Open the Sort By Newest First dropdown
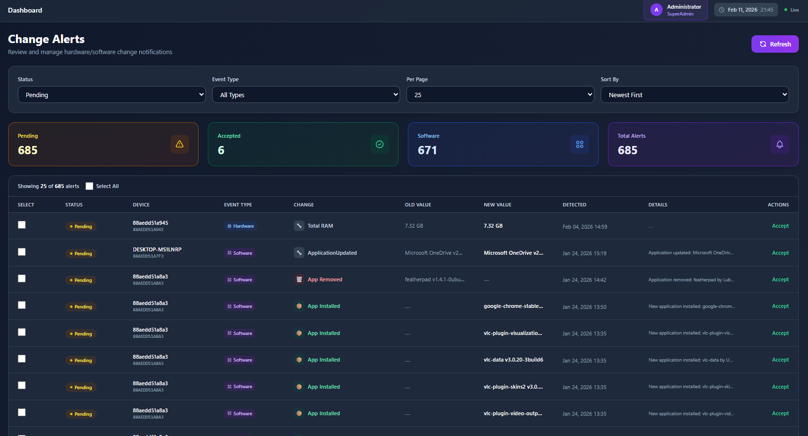 point(694,95)
